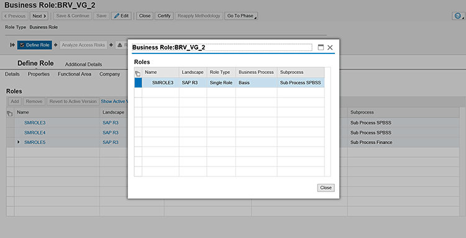This screenshot has width=466, height=238.
Task: Select the SMROLE3 row selector in dialog
Action: [138, 83]
